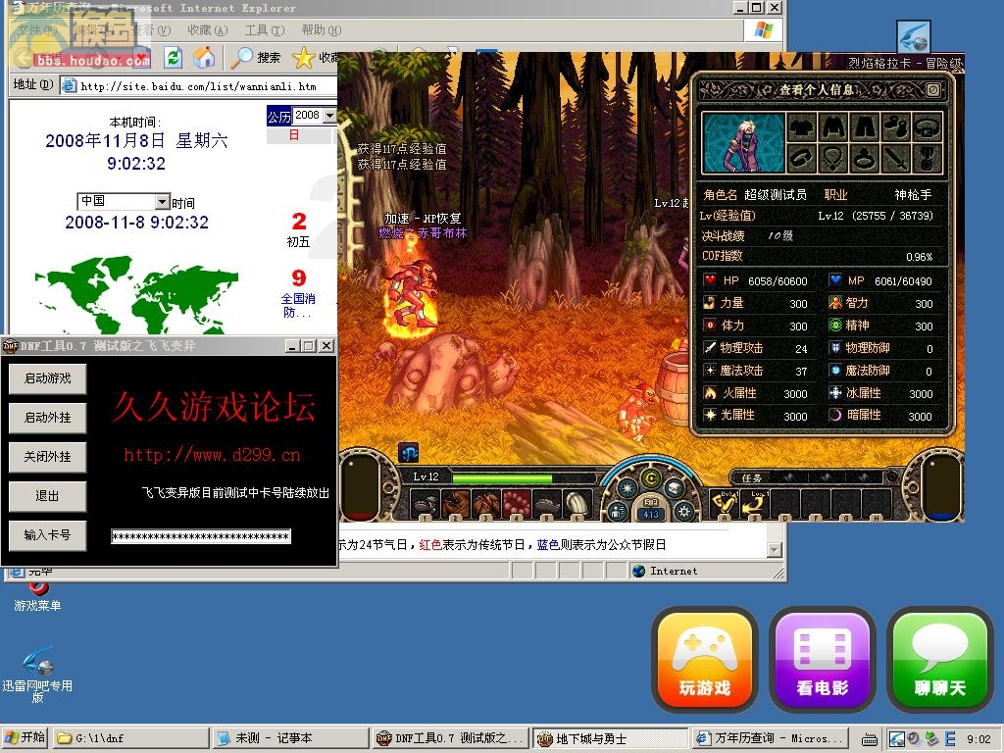
Task: Use the white item in quick slot 6
Action: click(x=578, y=503)
